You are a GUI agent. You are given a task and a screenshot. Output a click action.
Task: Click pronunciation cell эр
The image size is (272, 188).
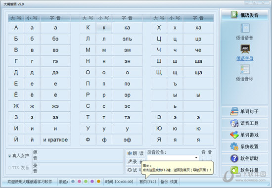pyautogui.click(x=127, y=95)
